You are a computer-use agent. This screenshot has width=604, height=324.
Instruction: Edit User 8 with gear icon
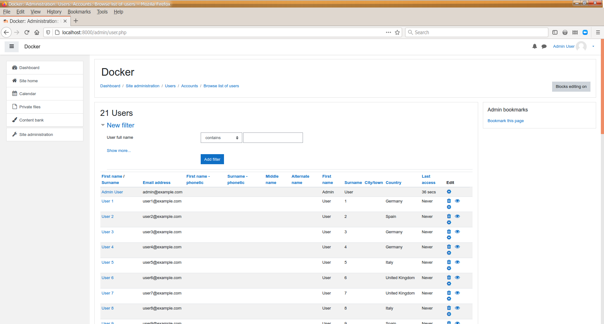pos(449,314)
